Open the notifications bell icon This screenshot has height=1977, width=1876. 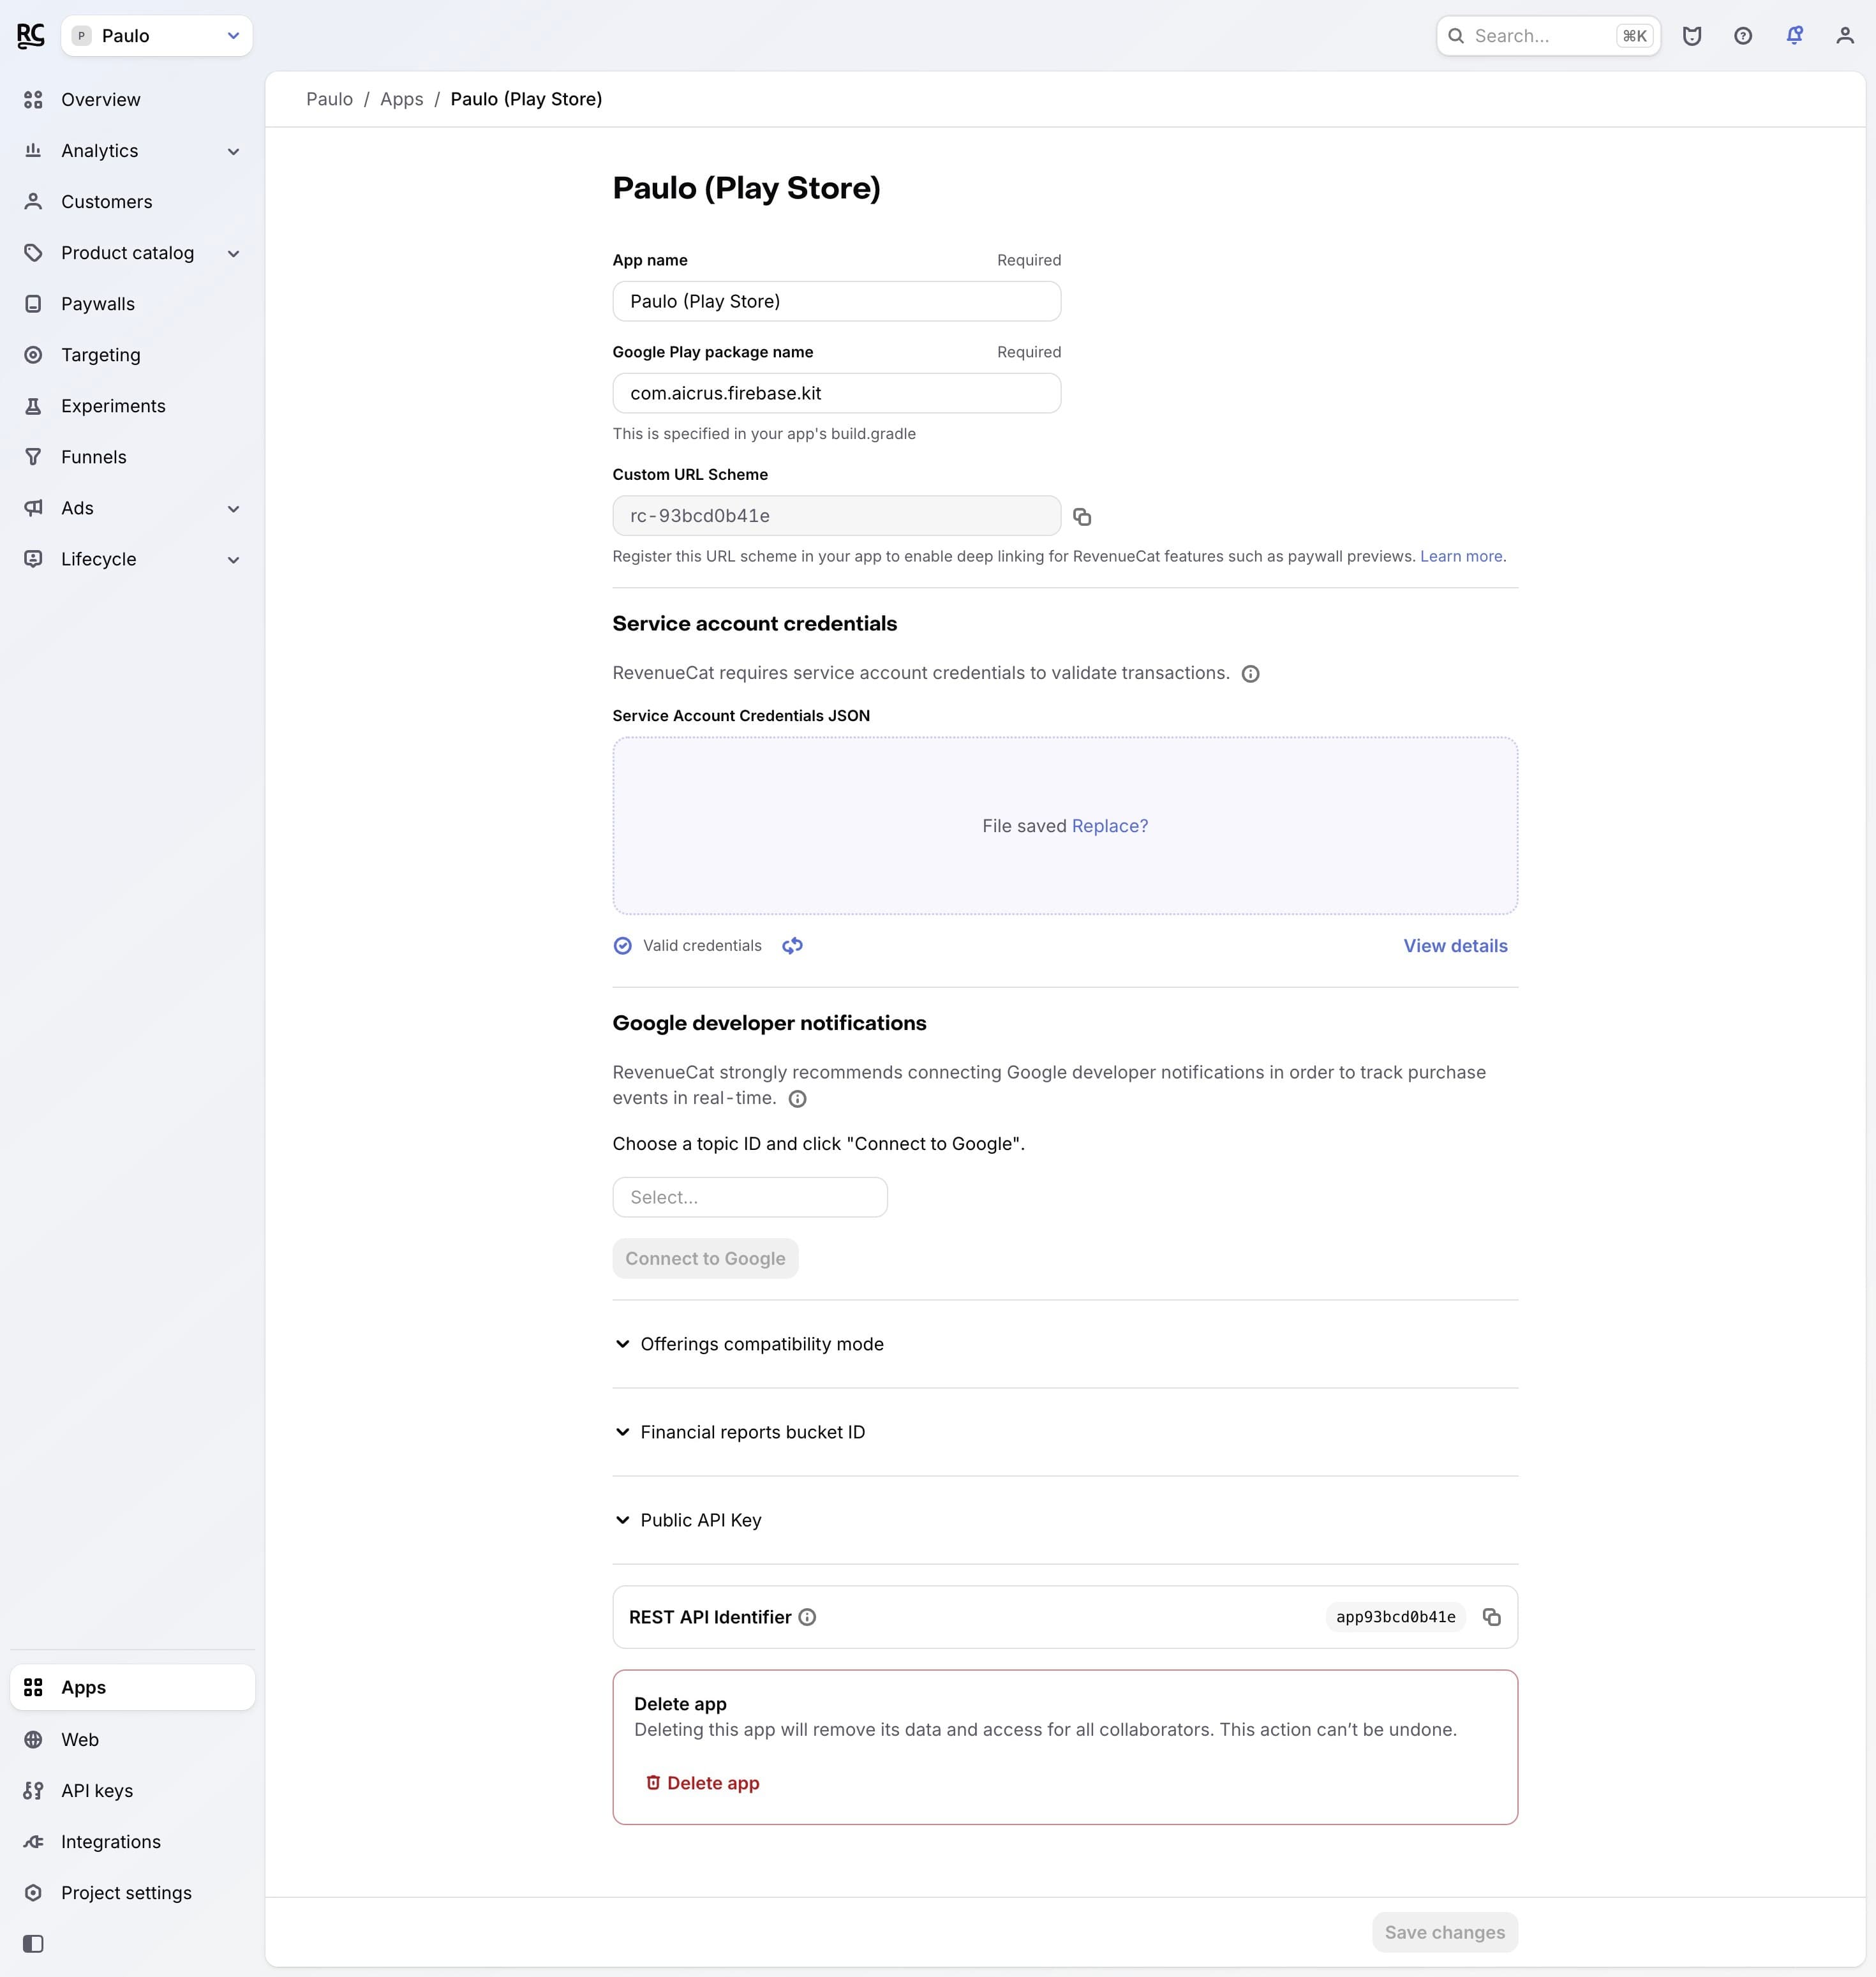point(1795,36)
